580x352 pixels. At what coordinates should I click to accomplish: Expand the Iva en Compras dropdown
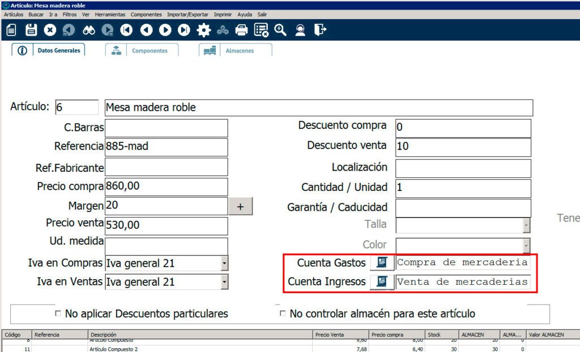coord(224,263)
